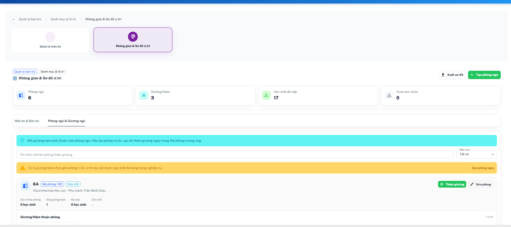Image resolution: width=511 pixels, height=227 pixels.
Task: Click the Học sinh đã xếp person icon
Action: click(266, 95)
